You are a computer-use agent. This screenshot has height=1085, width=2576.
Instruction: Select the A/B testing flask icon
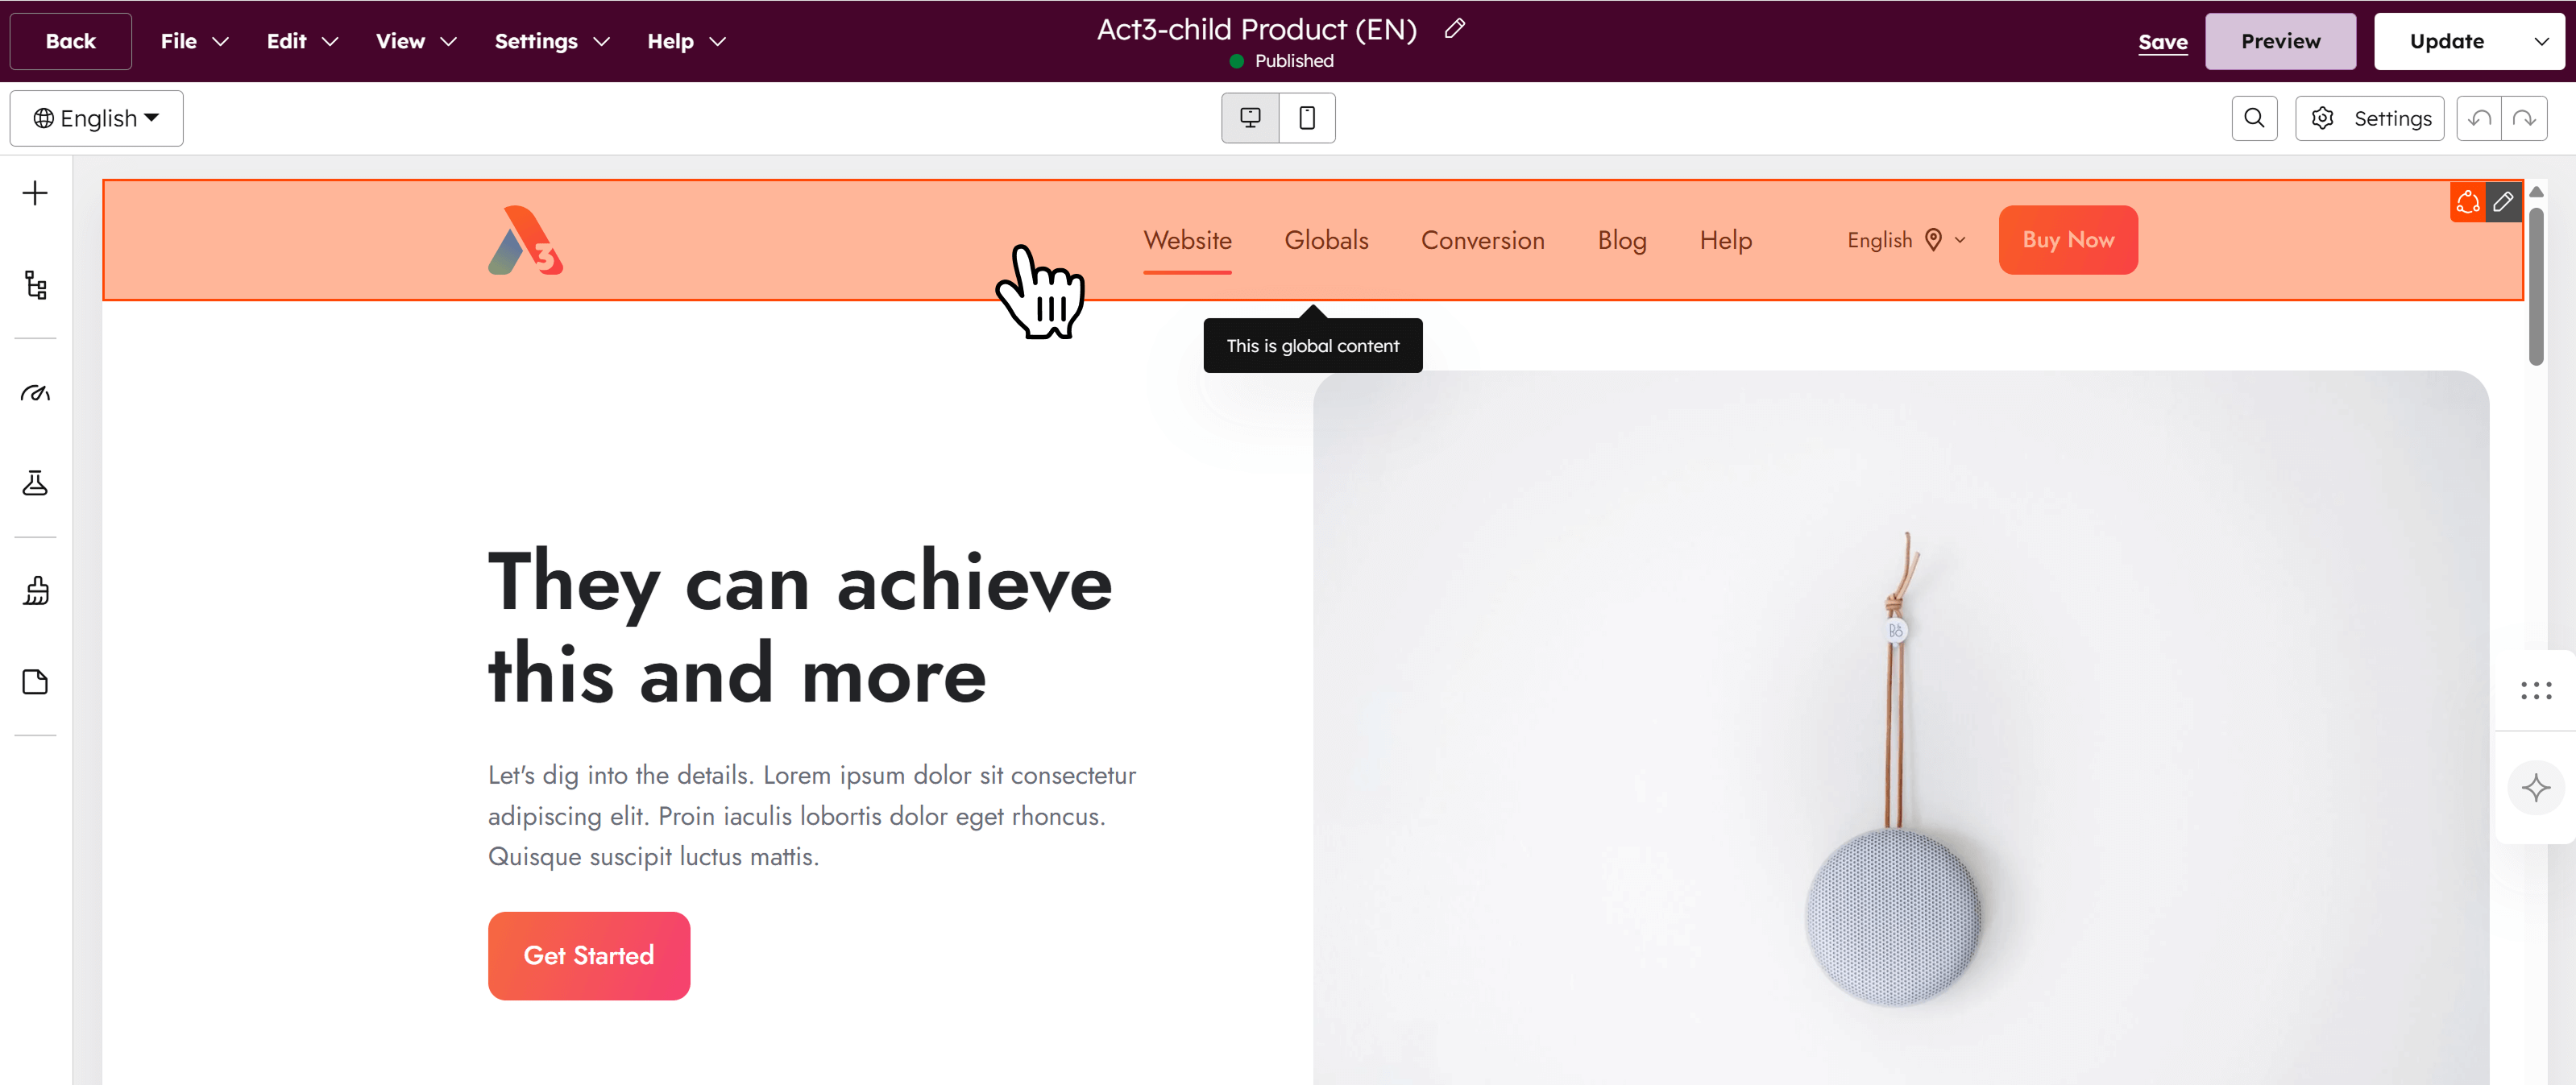[36, 483]
